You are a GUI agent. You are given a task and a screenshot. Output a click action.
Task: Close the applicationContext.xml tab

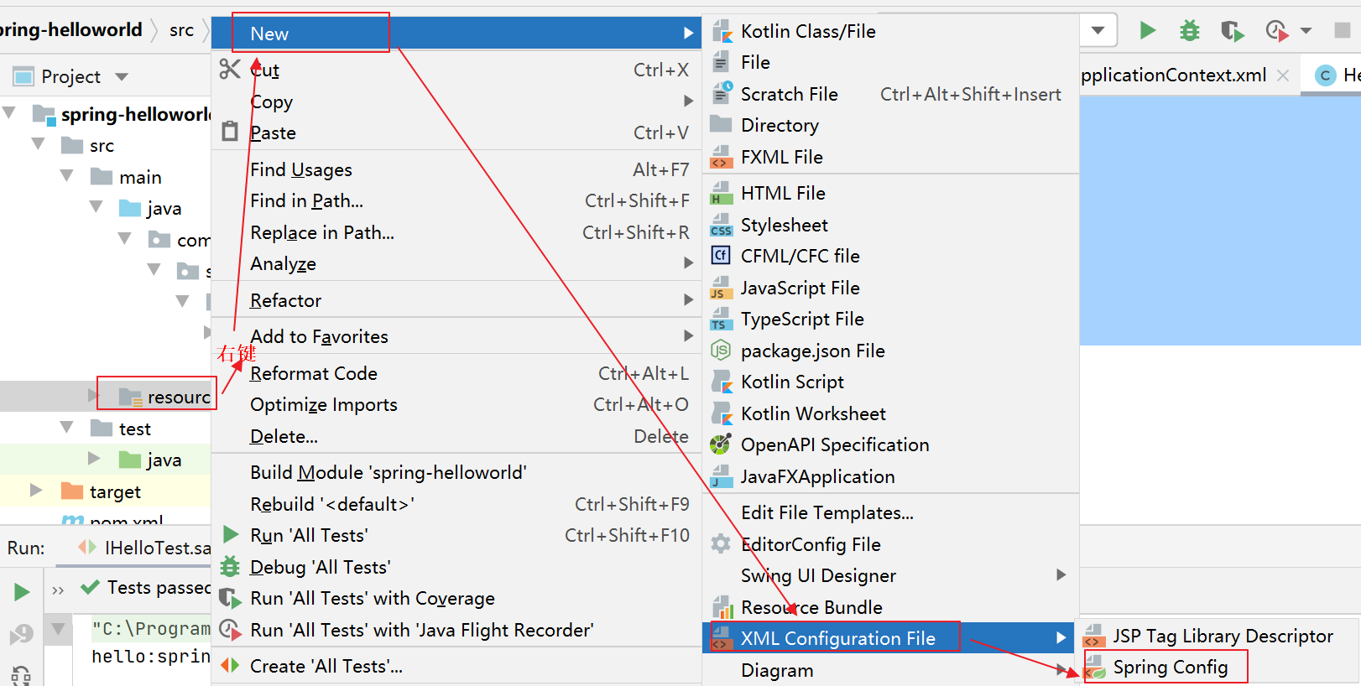point(1282,75)
